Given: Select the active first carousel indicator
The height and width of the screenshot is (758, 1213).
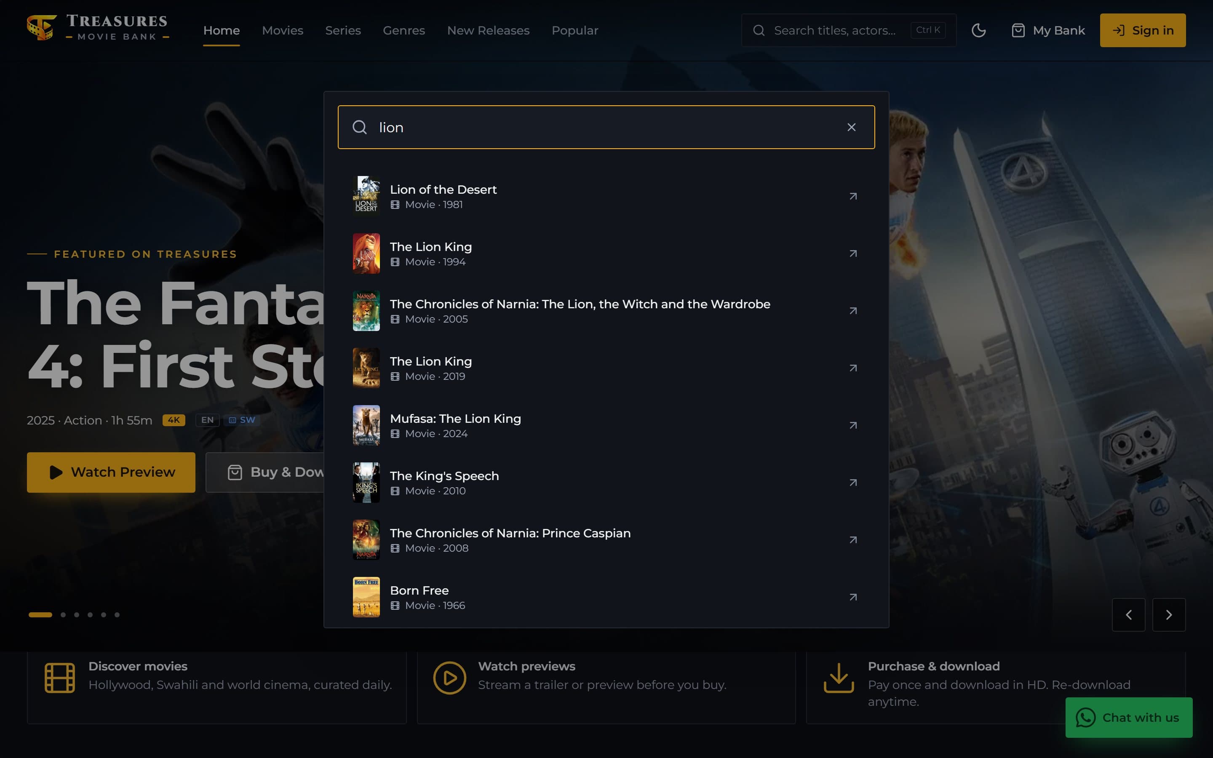Looking at the screenshot, I should [40, 615].
